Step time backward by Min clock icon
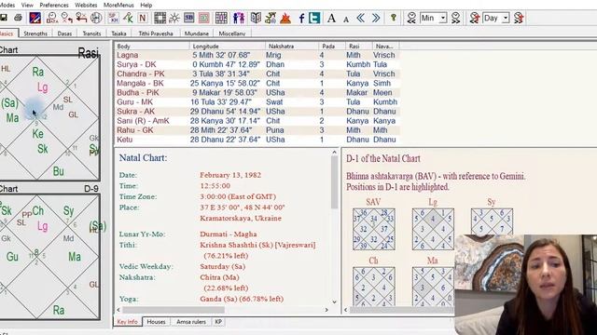597x335 pixels. click(411, 18)
